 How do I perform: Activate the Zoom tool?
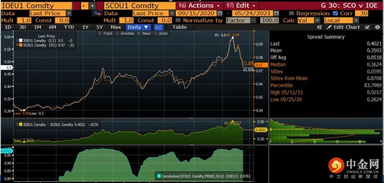coord(161,33)
